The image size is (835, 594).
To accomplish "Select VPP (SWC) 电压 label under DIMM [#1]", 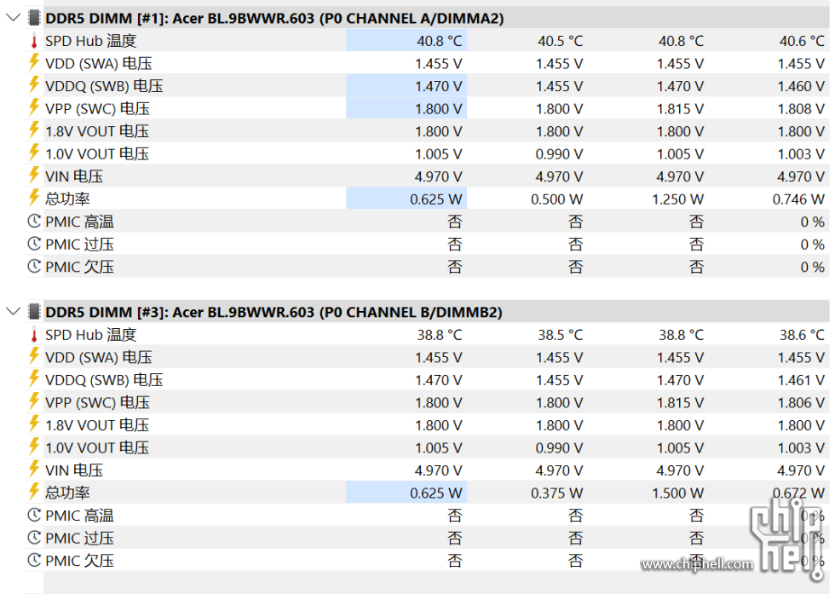I will coord(97,109).
